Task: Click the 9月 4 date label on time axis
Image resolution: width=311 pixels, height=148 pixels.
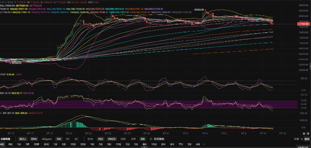Action: pyautogui.click(x=205, y=134)
